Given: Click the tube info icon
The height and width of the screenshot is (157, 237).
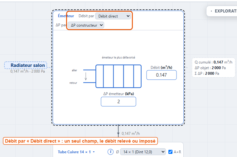Looking at the screenshot, I should point(110,152).
